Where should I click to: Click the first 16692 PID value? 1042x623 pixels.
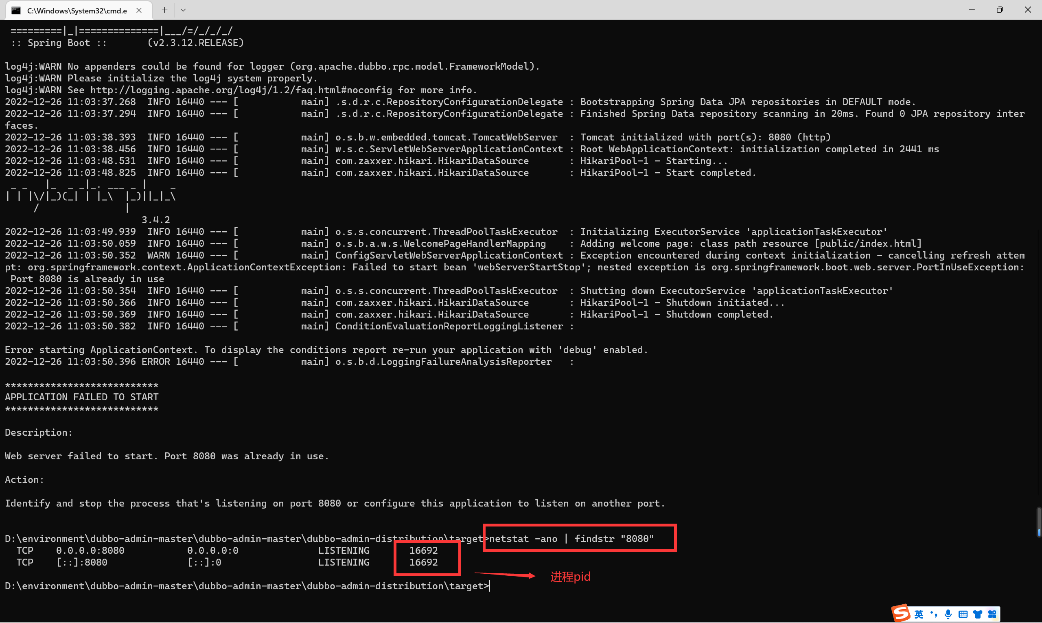click(423, 551)
